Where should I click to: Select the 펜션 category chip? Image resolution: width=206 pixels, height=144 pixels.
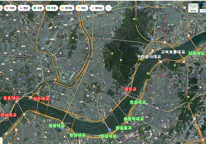pos(24,8)
